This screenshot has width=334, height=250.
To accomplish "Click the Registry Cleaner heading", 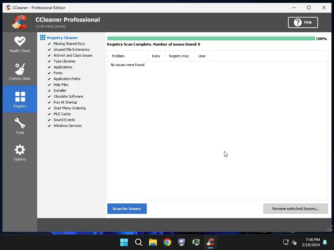I will (x=62, y=38).
